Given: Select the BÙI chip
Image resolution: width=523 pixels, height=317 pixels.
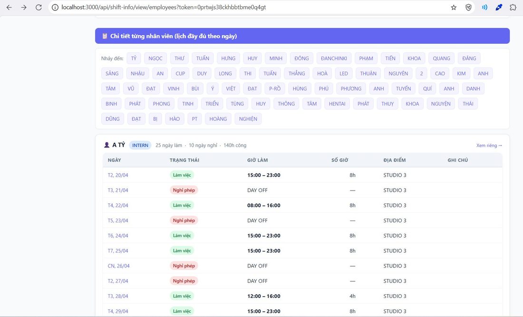Looking at the screenshot, I should pos(195,89).
